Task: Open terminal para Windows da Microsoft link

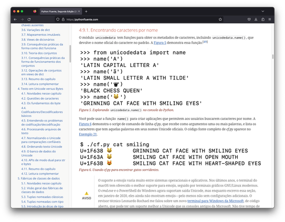Action: point(215,201)
